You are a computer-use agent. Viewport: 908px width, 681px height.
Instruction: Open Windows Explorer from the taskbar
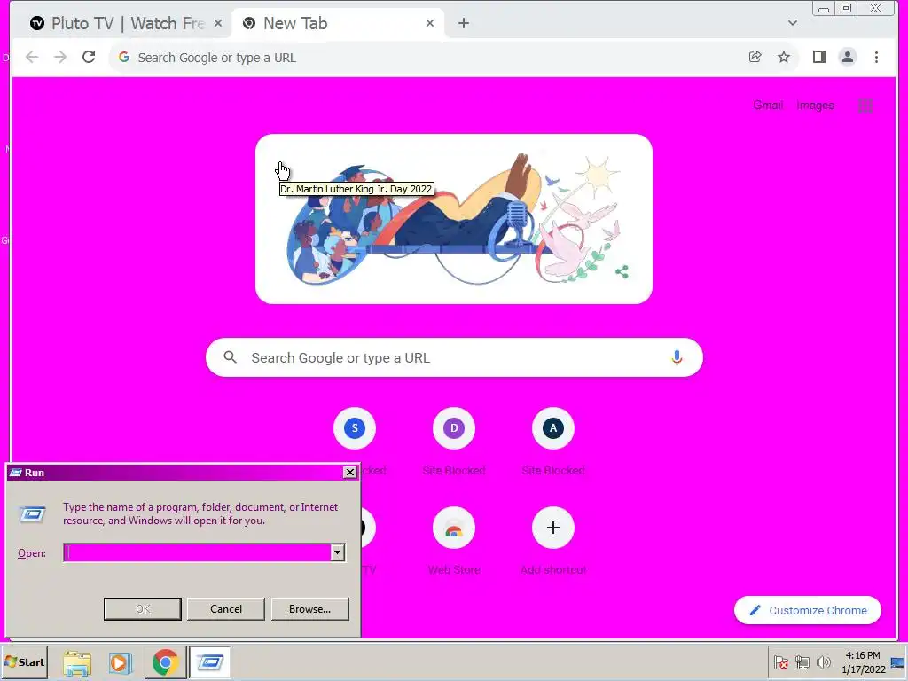[x=77, y=662]
